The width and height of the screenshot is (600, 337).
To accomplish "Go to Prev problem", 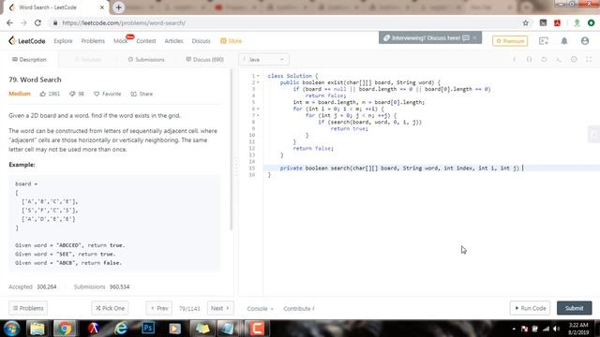I will click(x=159, y=308).
